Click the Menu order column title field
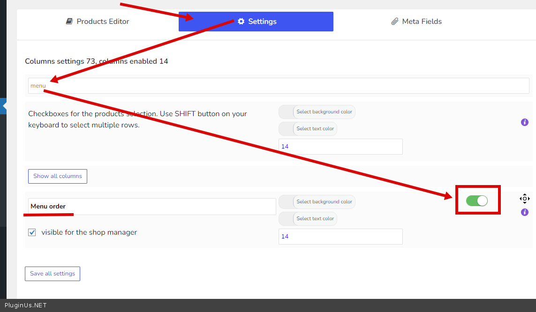This screenshot has height=312, width=536. coord(152,207)
